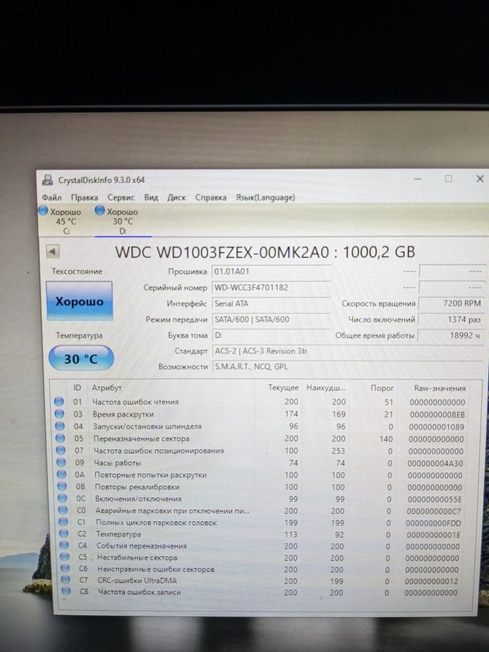489x652 pixels.
Task: Click the Буква тома field D:
Action: point(271,335)
